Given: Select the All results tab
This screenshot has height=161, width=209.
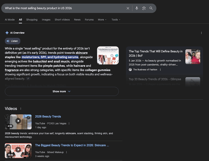Looking at the screenshot, I should (20, 20).
